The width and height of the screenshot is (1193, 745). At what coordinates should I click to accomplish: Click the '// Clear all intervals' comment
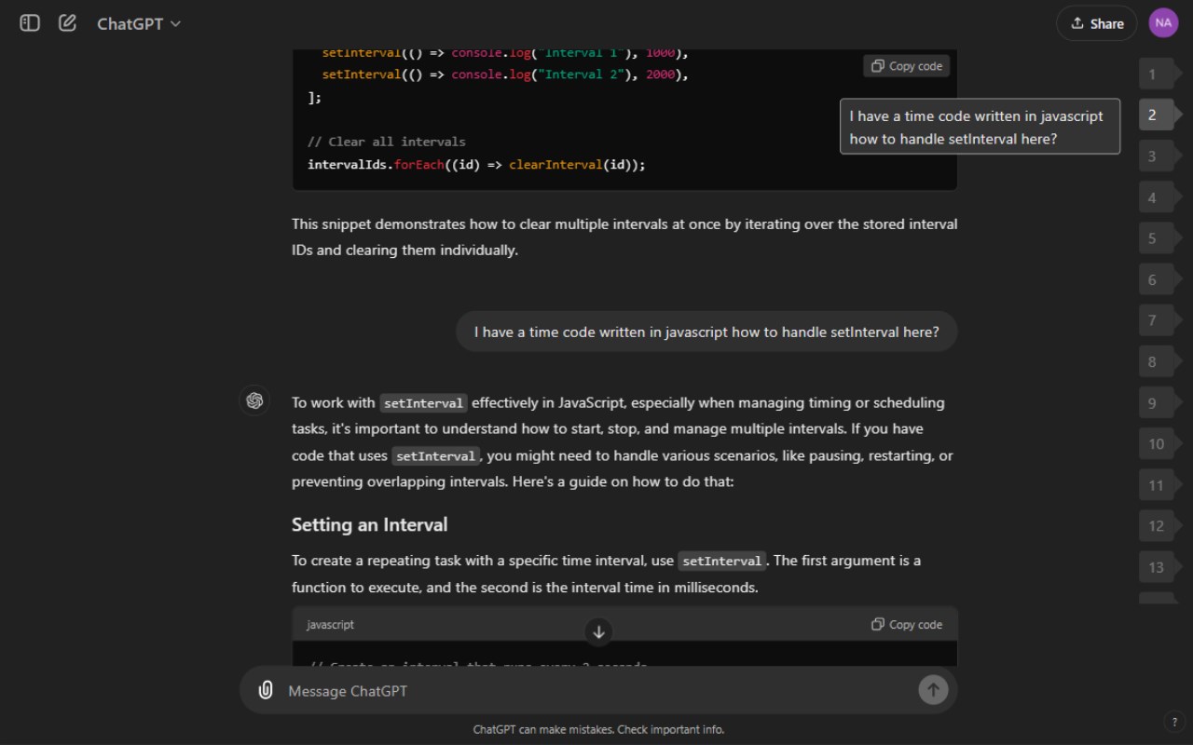(386, 142)
